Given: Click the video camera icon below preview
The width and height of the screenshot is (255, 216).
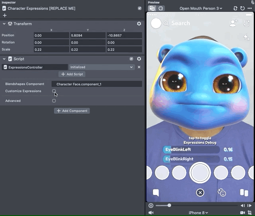Looking at the screenshot, I should coord(243,213).
